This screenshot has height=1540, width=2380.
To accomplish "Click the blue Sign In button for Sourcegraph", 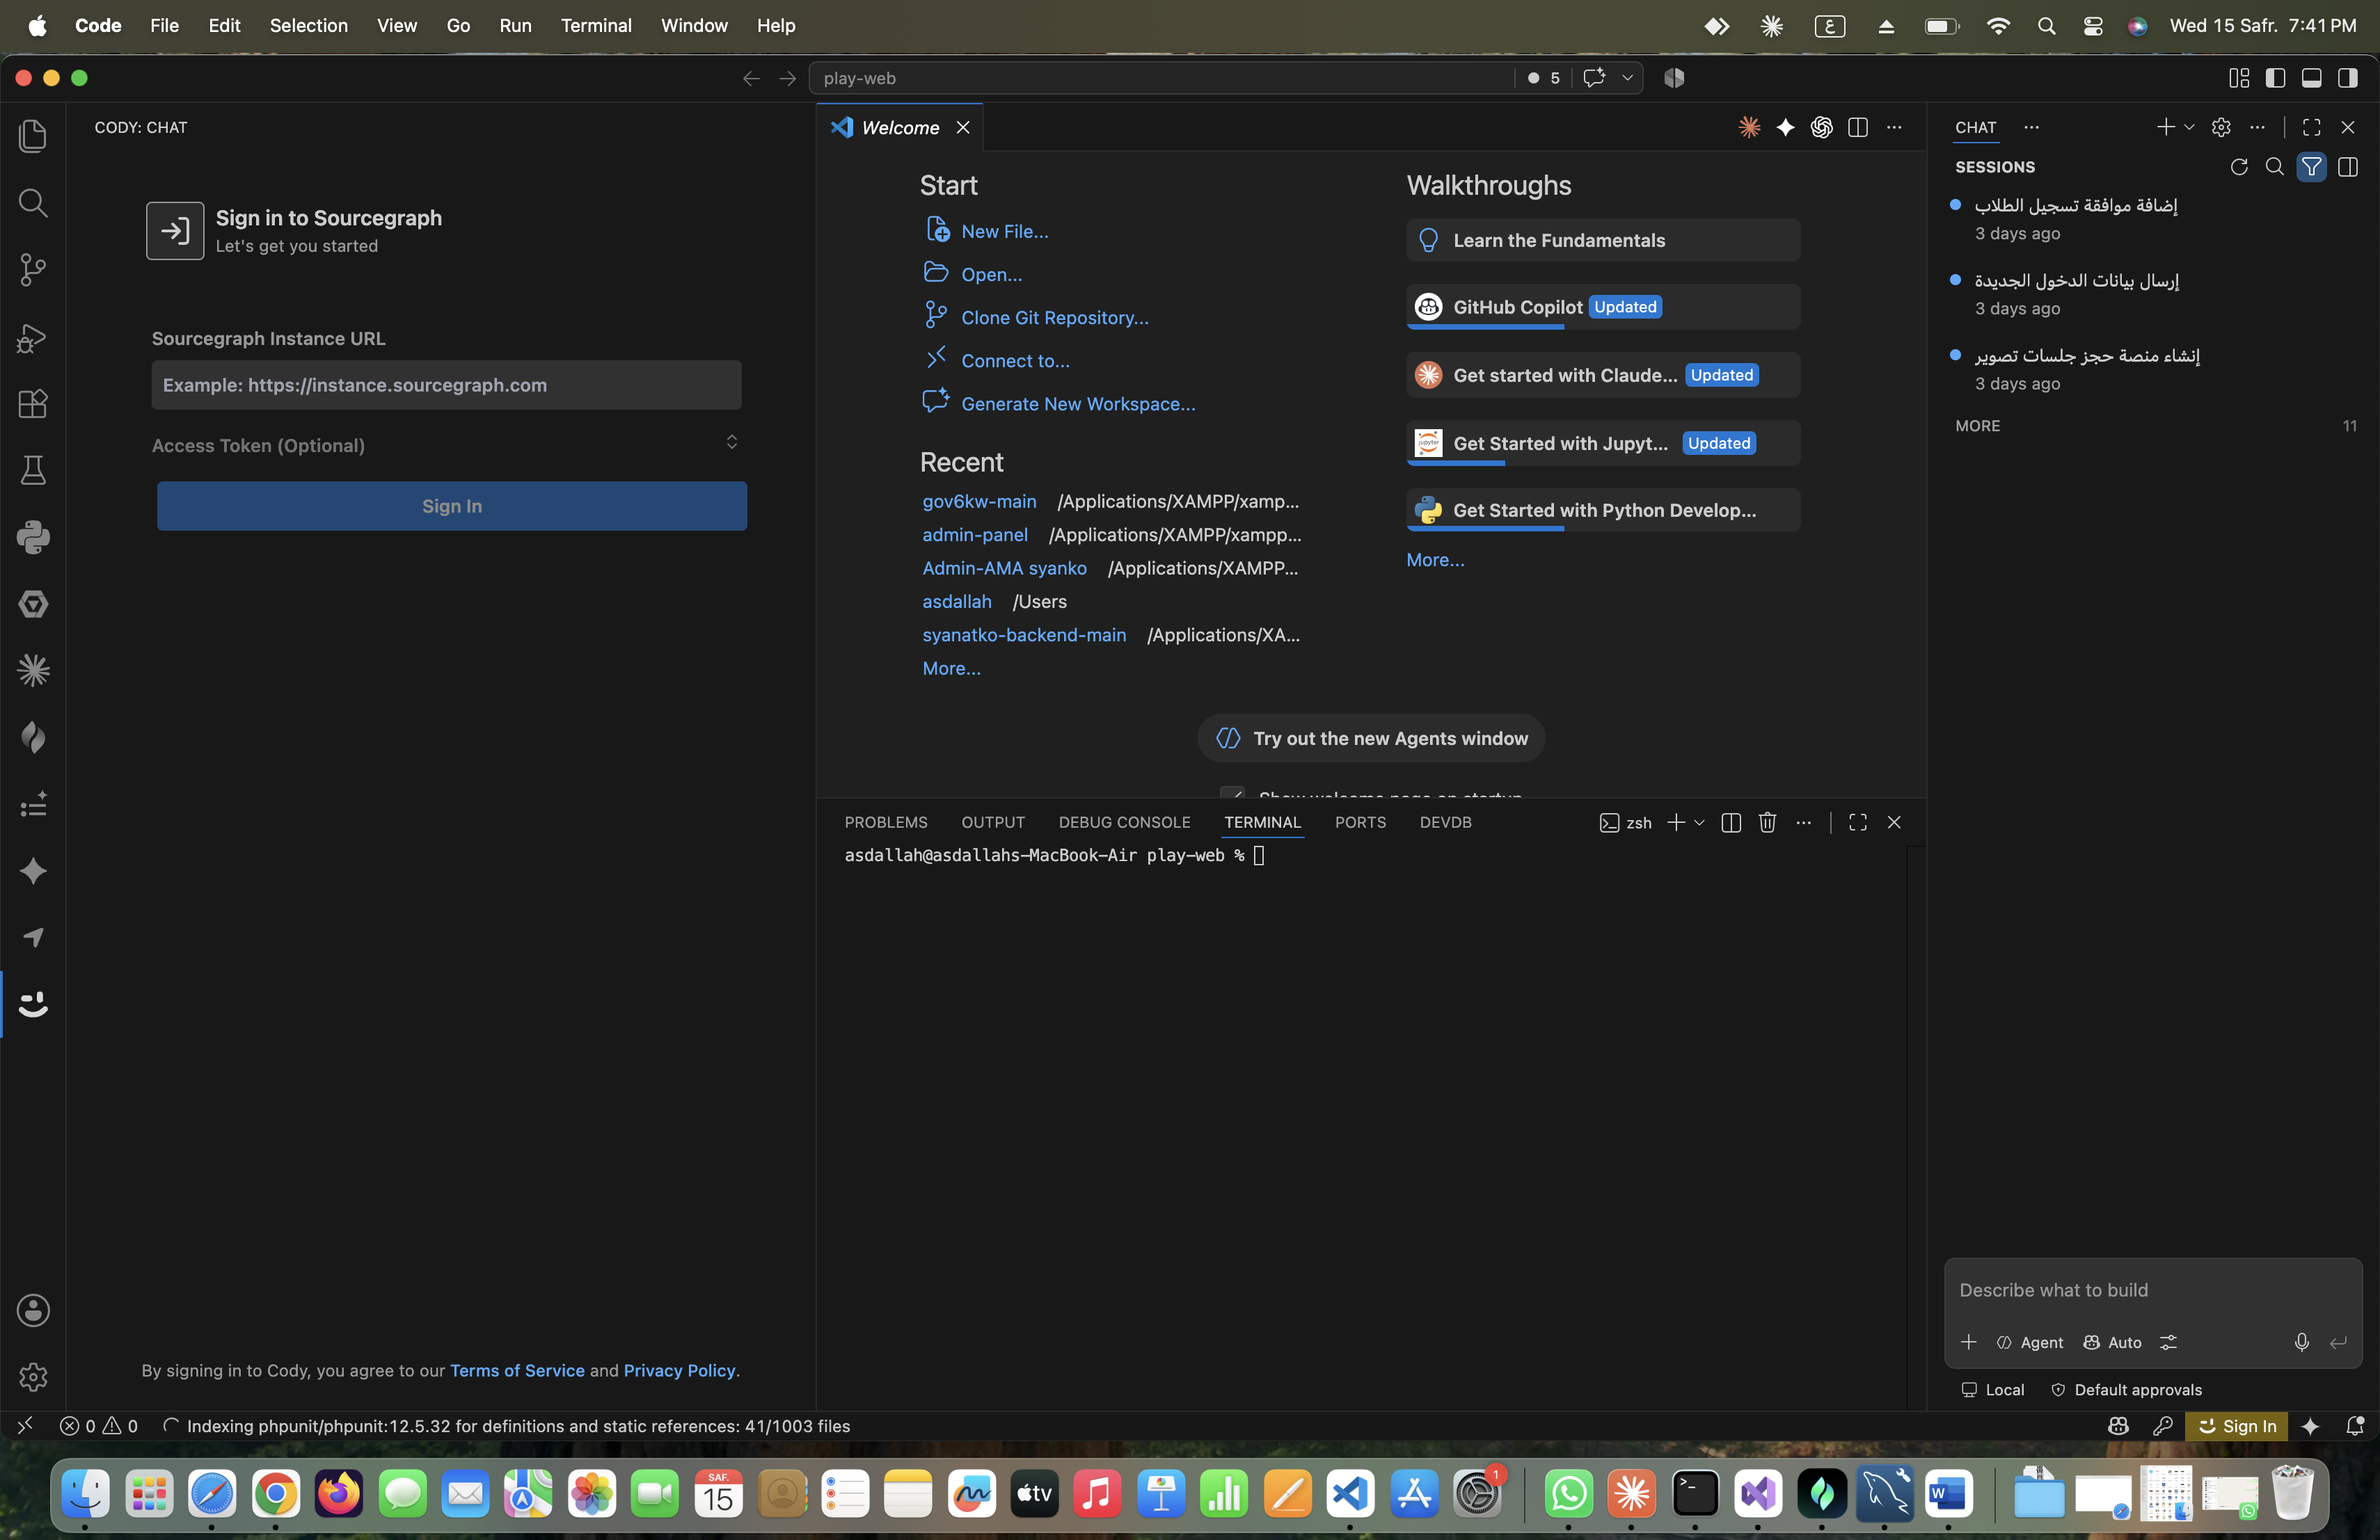I will pyautogui.click(x=452, y=506).
